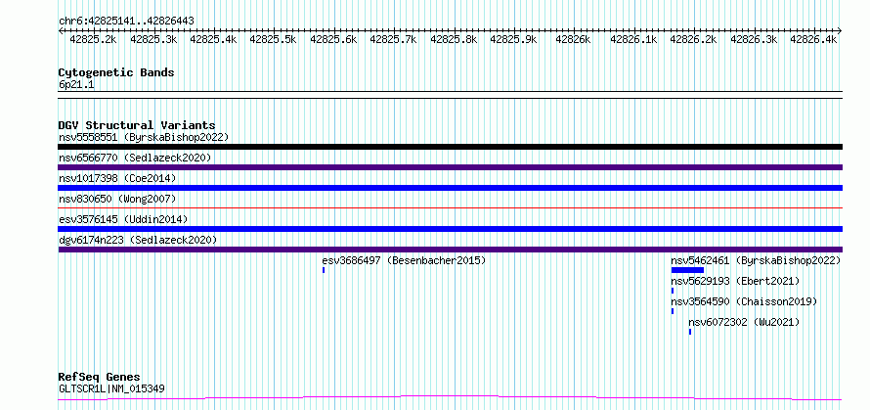The image size is (870, 410).
Task: Open nsv5629193 (Ebert2021) variant label
Action: (735, 281)
